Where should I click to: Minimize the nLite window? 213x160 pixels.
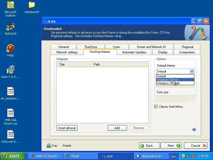(194, 21)
